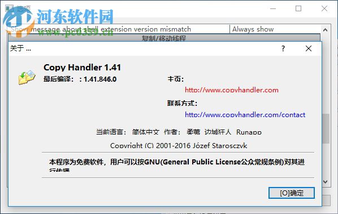Maximize the 选项 options window
The image size is (338, 214).
[x=298, y=8]
